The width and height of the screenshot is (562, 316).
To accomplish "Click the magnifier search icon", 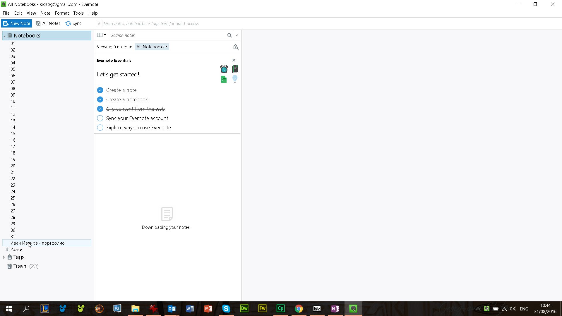I will (230, 35).
